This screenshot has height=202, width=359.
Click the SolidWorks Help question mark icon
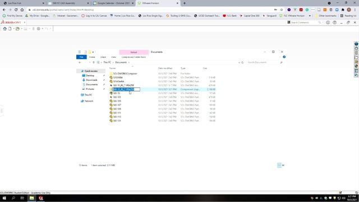click(334, 22)
